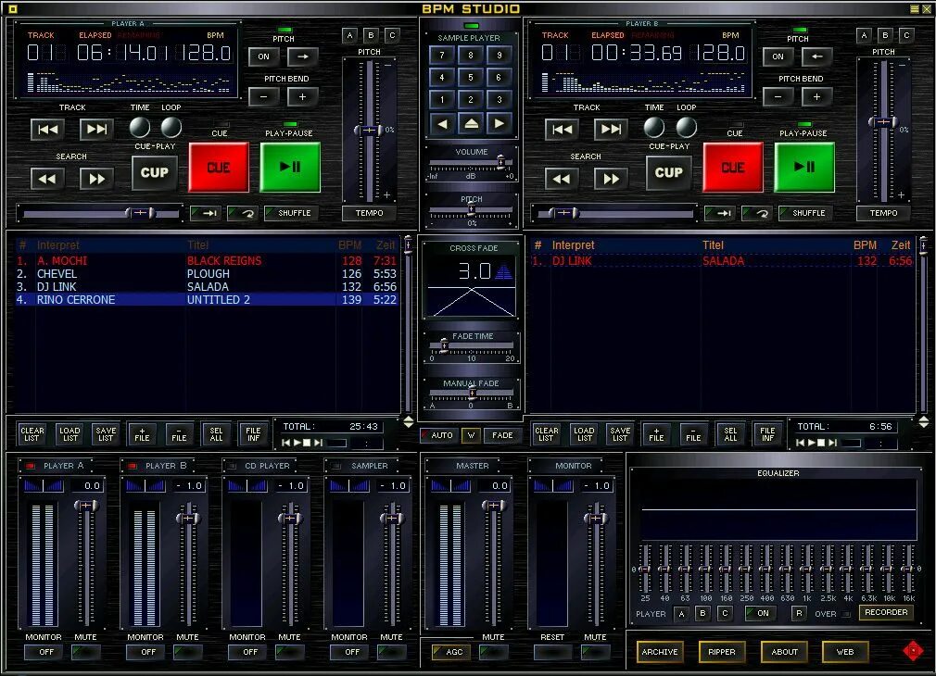Click LOAD LIST under left playlist
The height and width of the screenshot is (676, 936).
[70, 433]
